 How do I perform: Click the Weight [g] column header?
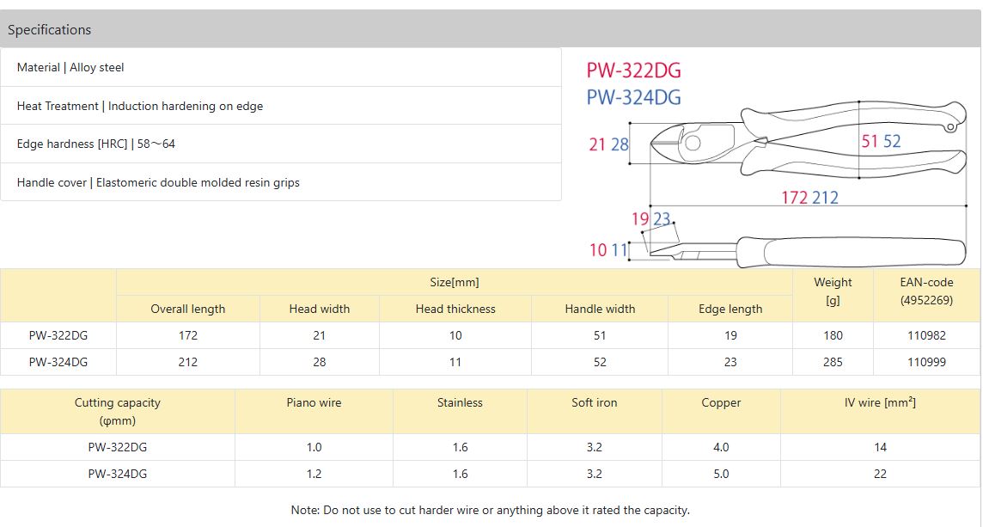pyautogui.click(x=833, y=291)
